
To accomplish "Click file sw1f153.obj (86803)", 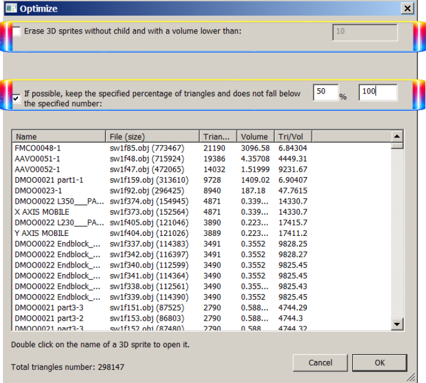I will (x=147, y=318).
